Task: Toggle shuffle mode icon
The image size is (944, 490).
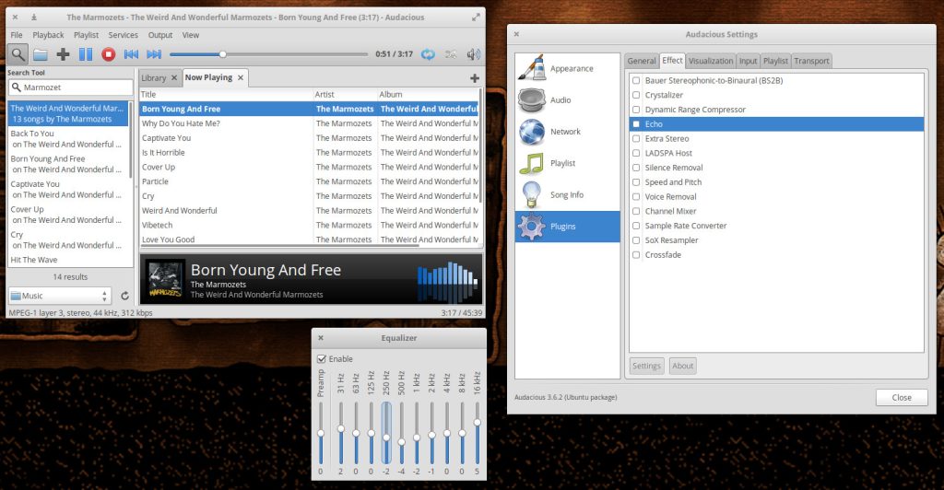Action: click(451, 54)
